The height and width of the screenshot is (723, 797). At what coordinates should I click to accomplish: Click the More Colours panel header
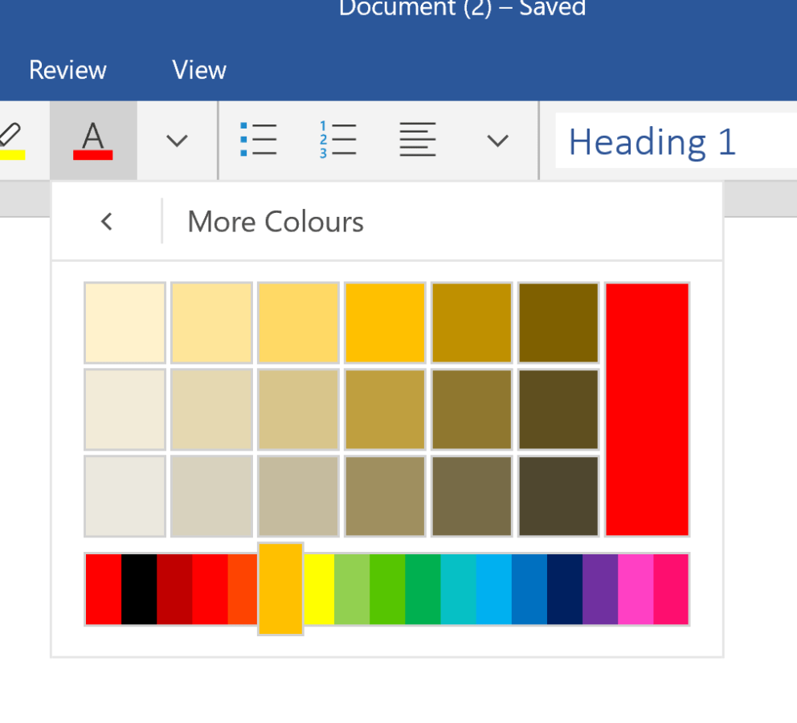pyautogui.click(x=275, y=222)
